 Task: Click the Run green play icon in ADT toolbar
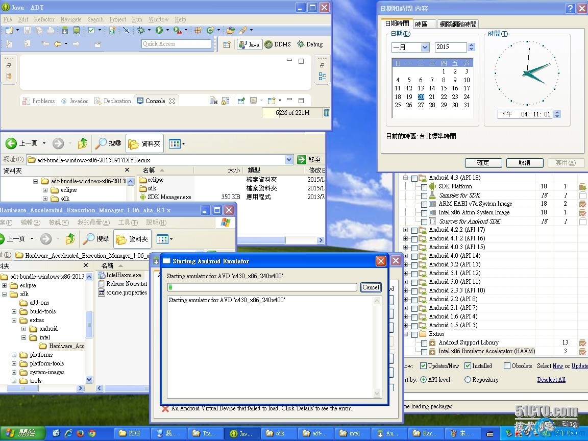[159, 31]
